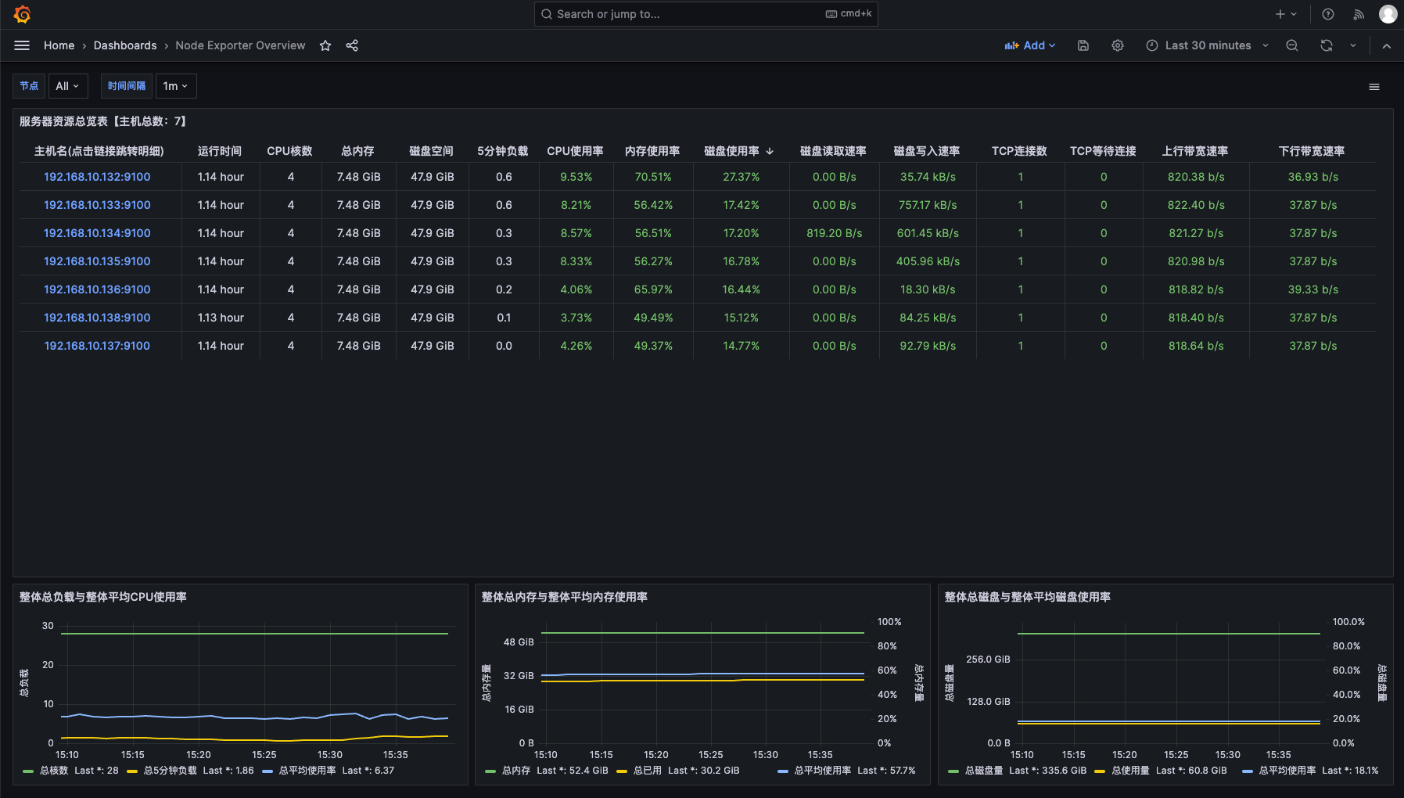Sort table by 磁盘读取速率 column header
1404x798 pixels.
(833, 151)
